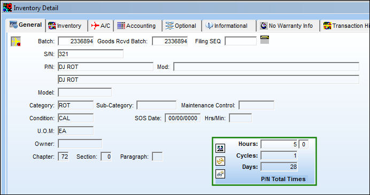This screenshot has height=195, width=370.
Task: Click the P/N field showing DJ ROT
Action: 105,67
